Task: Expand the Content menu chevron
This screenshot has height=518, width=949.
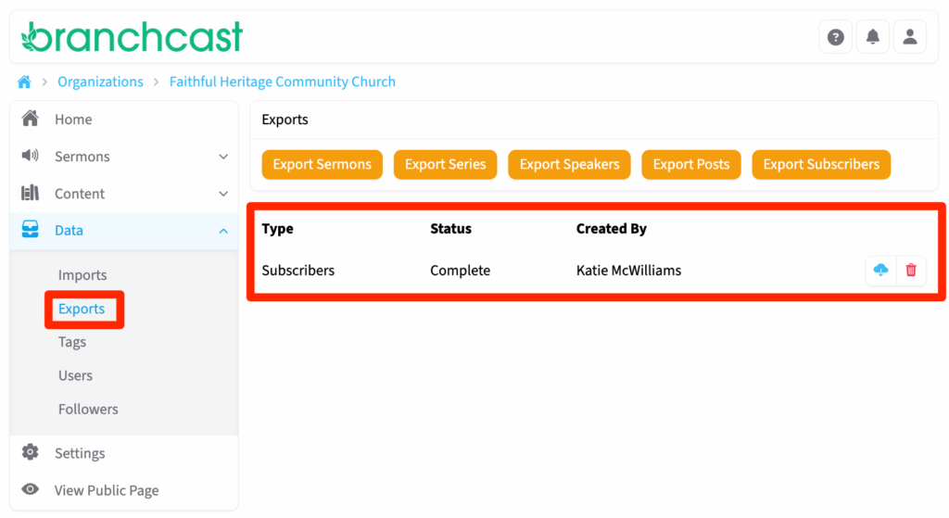Action: click(x=223, y=194)
